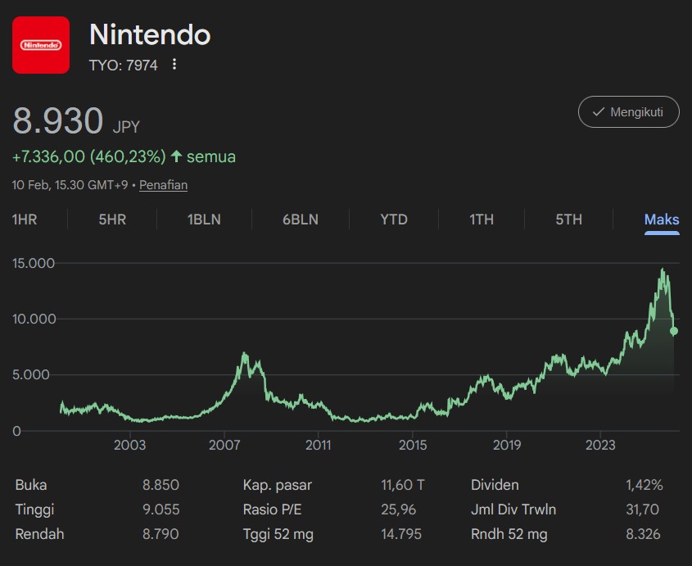
Task: Select the Maks time range tab
Action: (662, 220)
